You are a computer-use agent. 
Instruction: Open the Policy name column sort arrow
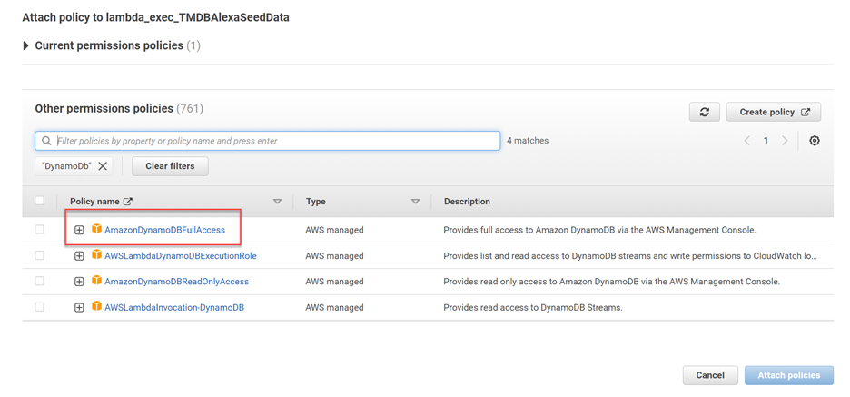[x=278, y=202]
